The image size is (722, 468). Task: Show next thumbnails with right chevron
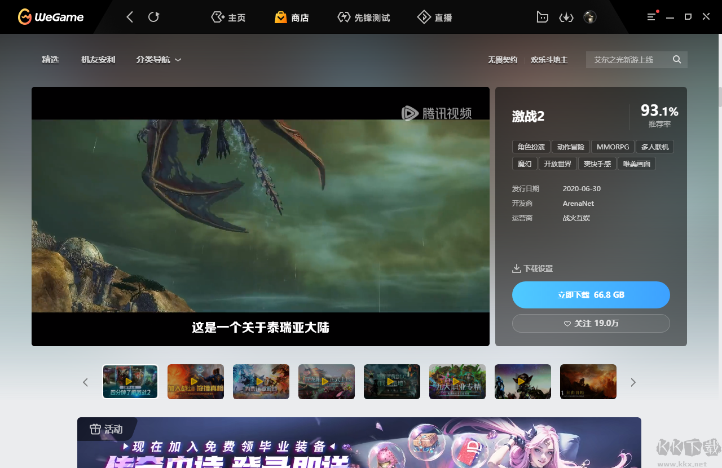pos(633,382)
